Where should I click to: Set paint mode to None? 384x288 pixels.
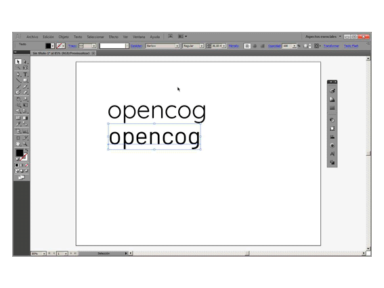point(26,165)
